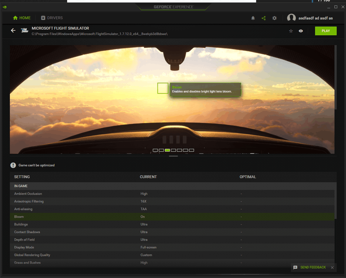This screenshot has height=278, width=346.
Task: Open the settings gear
Action: [274, 18]
